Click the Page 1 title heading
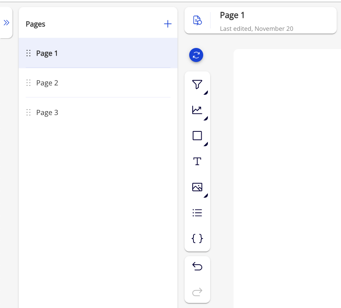Screen dimensions: 341x308 click(232, 15)
